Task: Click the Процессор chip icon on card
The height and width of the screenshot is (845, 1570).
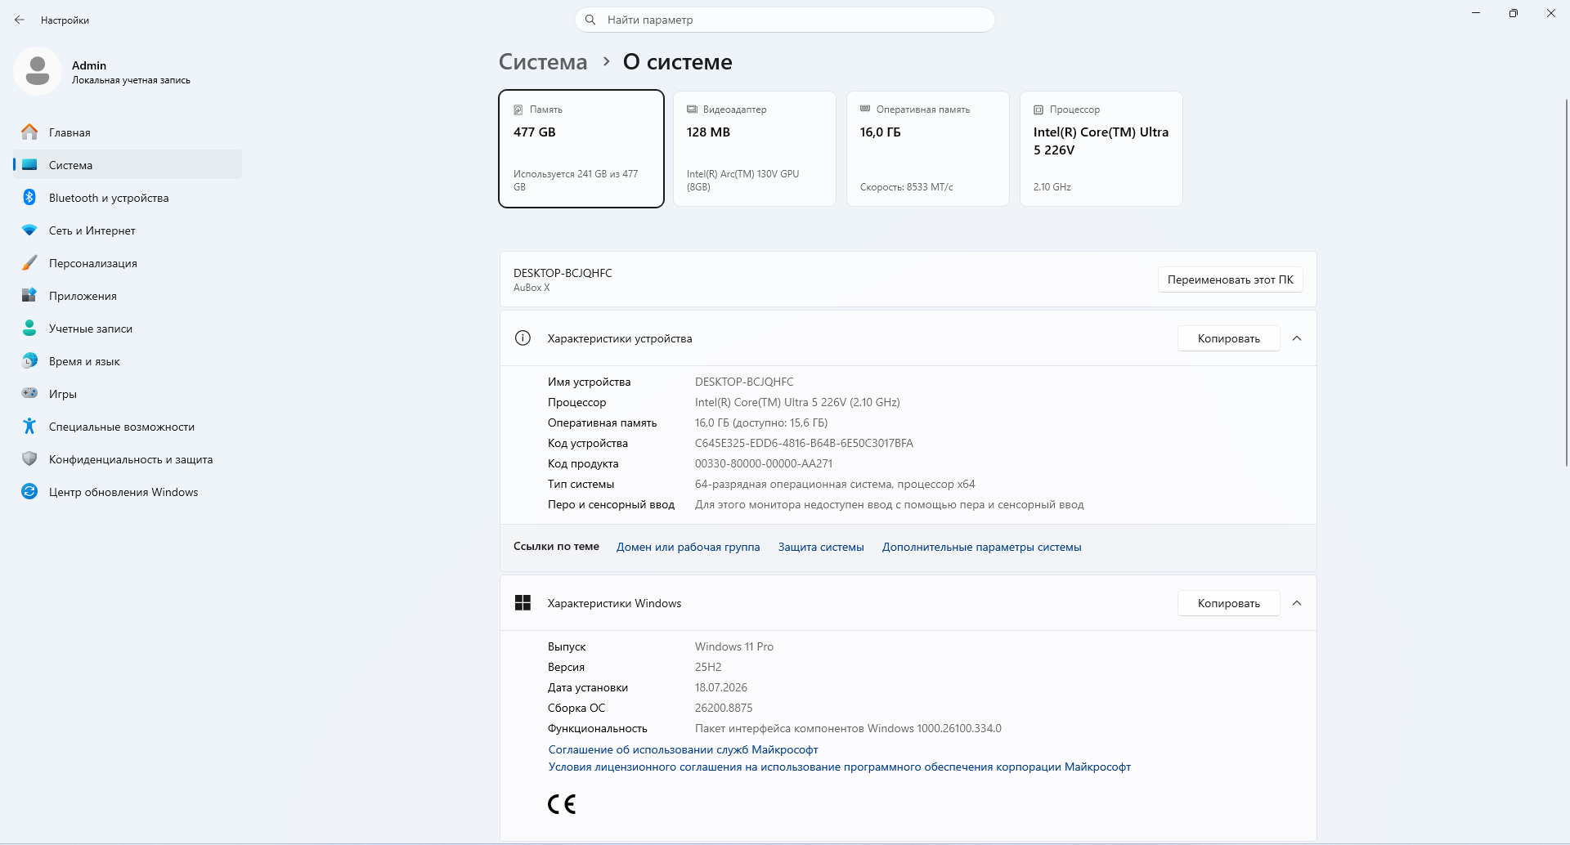Action: pyautogui.click(x=1038, y=110)
